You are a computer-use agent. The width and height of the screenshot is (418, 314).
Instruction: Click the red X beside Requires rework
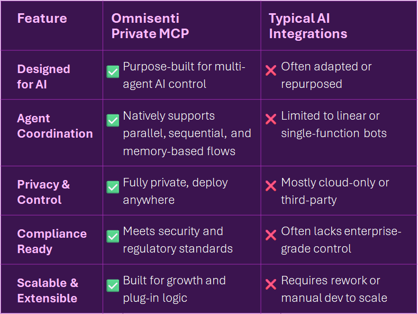click(x=271, y=284)
